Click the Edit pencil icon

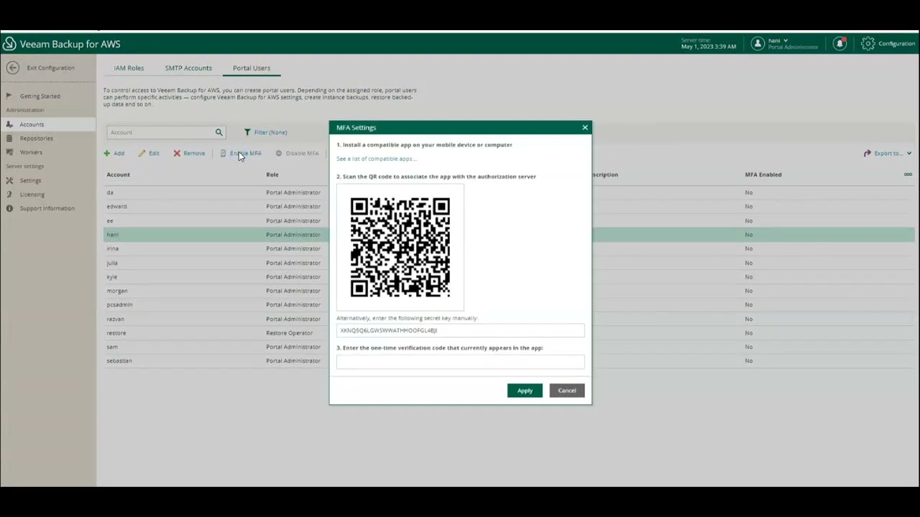click(x=142, y=153)
